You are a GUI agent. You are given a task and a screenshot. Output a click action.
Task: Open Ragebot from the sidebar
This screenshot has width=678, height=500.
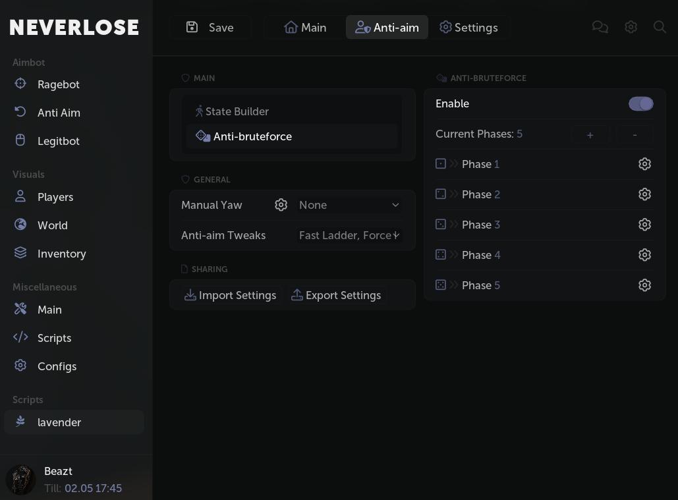(x=58, y=84)
